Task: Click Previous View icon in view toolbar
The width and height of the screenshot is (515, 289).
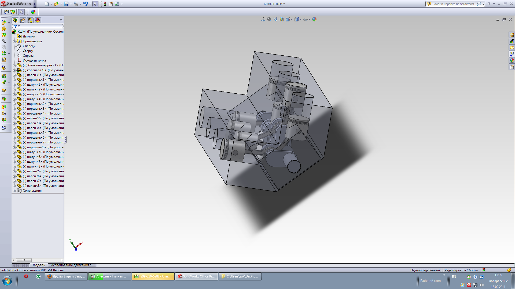Action: tap(275, 19)
